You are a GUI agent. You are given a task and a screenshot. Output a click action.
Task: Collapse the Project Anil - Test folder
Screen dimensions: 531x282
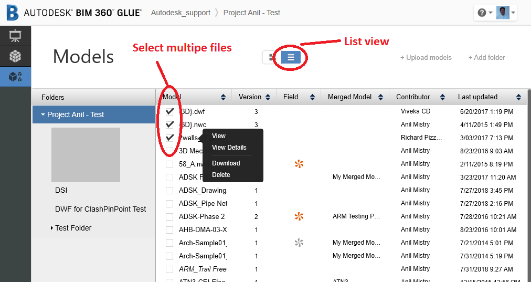coord(43,114)
